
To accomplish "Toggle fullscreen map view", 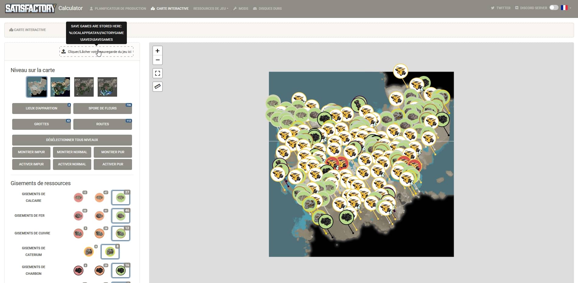I will 158,73.
